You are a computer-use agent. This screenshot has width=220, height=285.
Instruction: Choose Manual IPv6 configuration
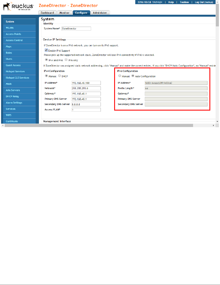point(120,76)
